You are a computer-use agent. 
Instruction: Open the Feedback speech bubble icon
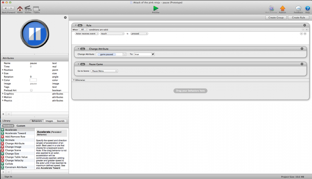click(298, 9)
